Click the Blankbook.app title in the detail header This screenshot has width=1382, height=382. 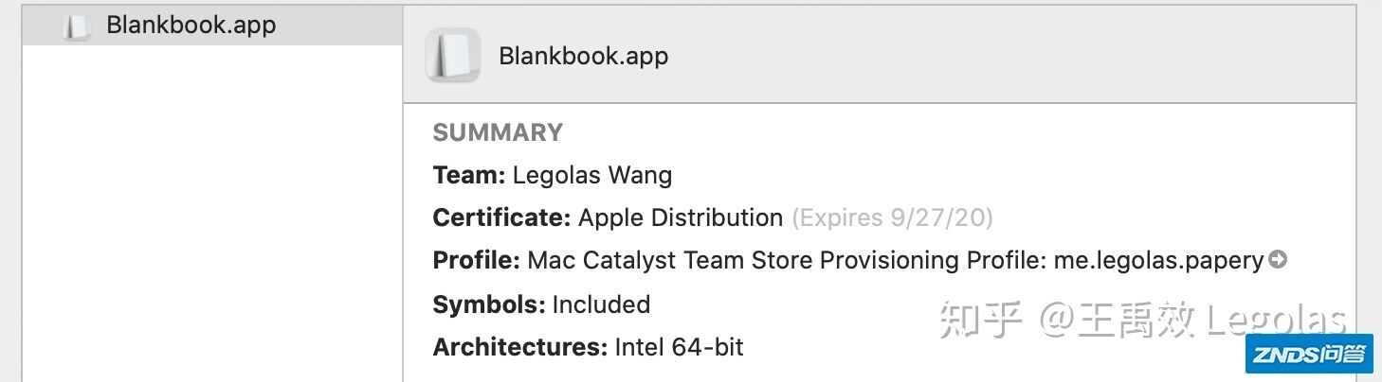coord(584,56)
